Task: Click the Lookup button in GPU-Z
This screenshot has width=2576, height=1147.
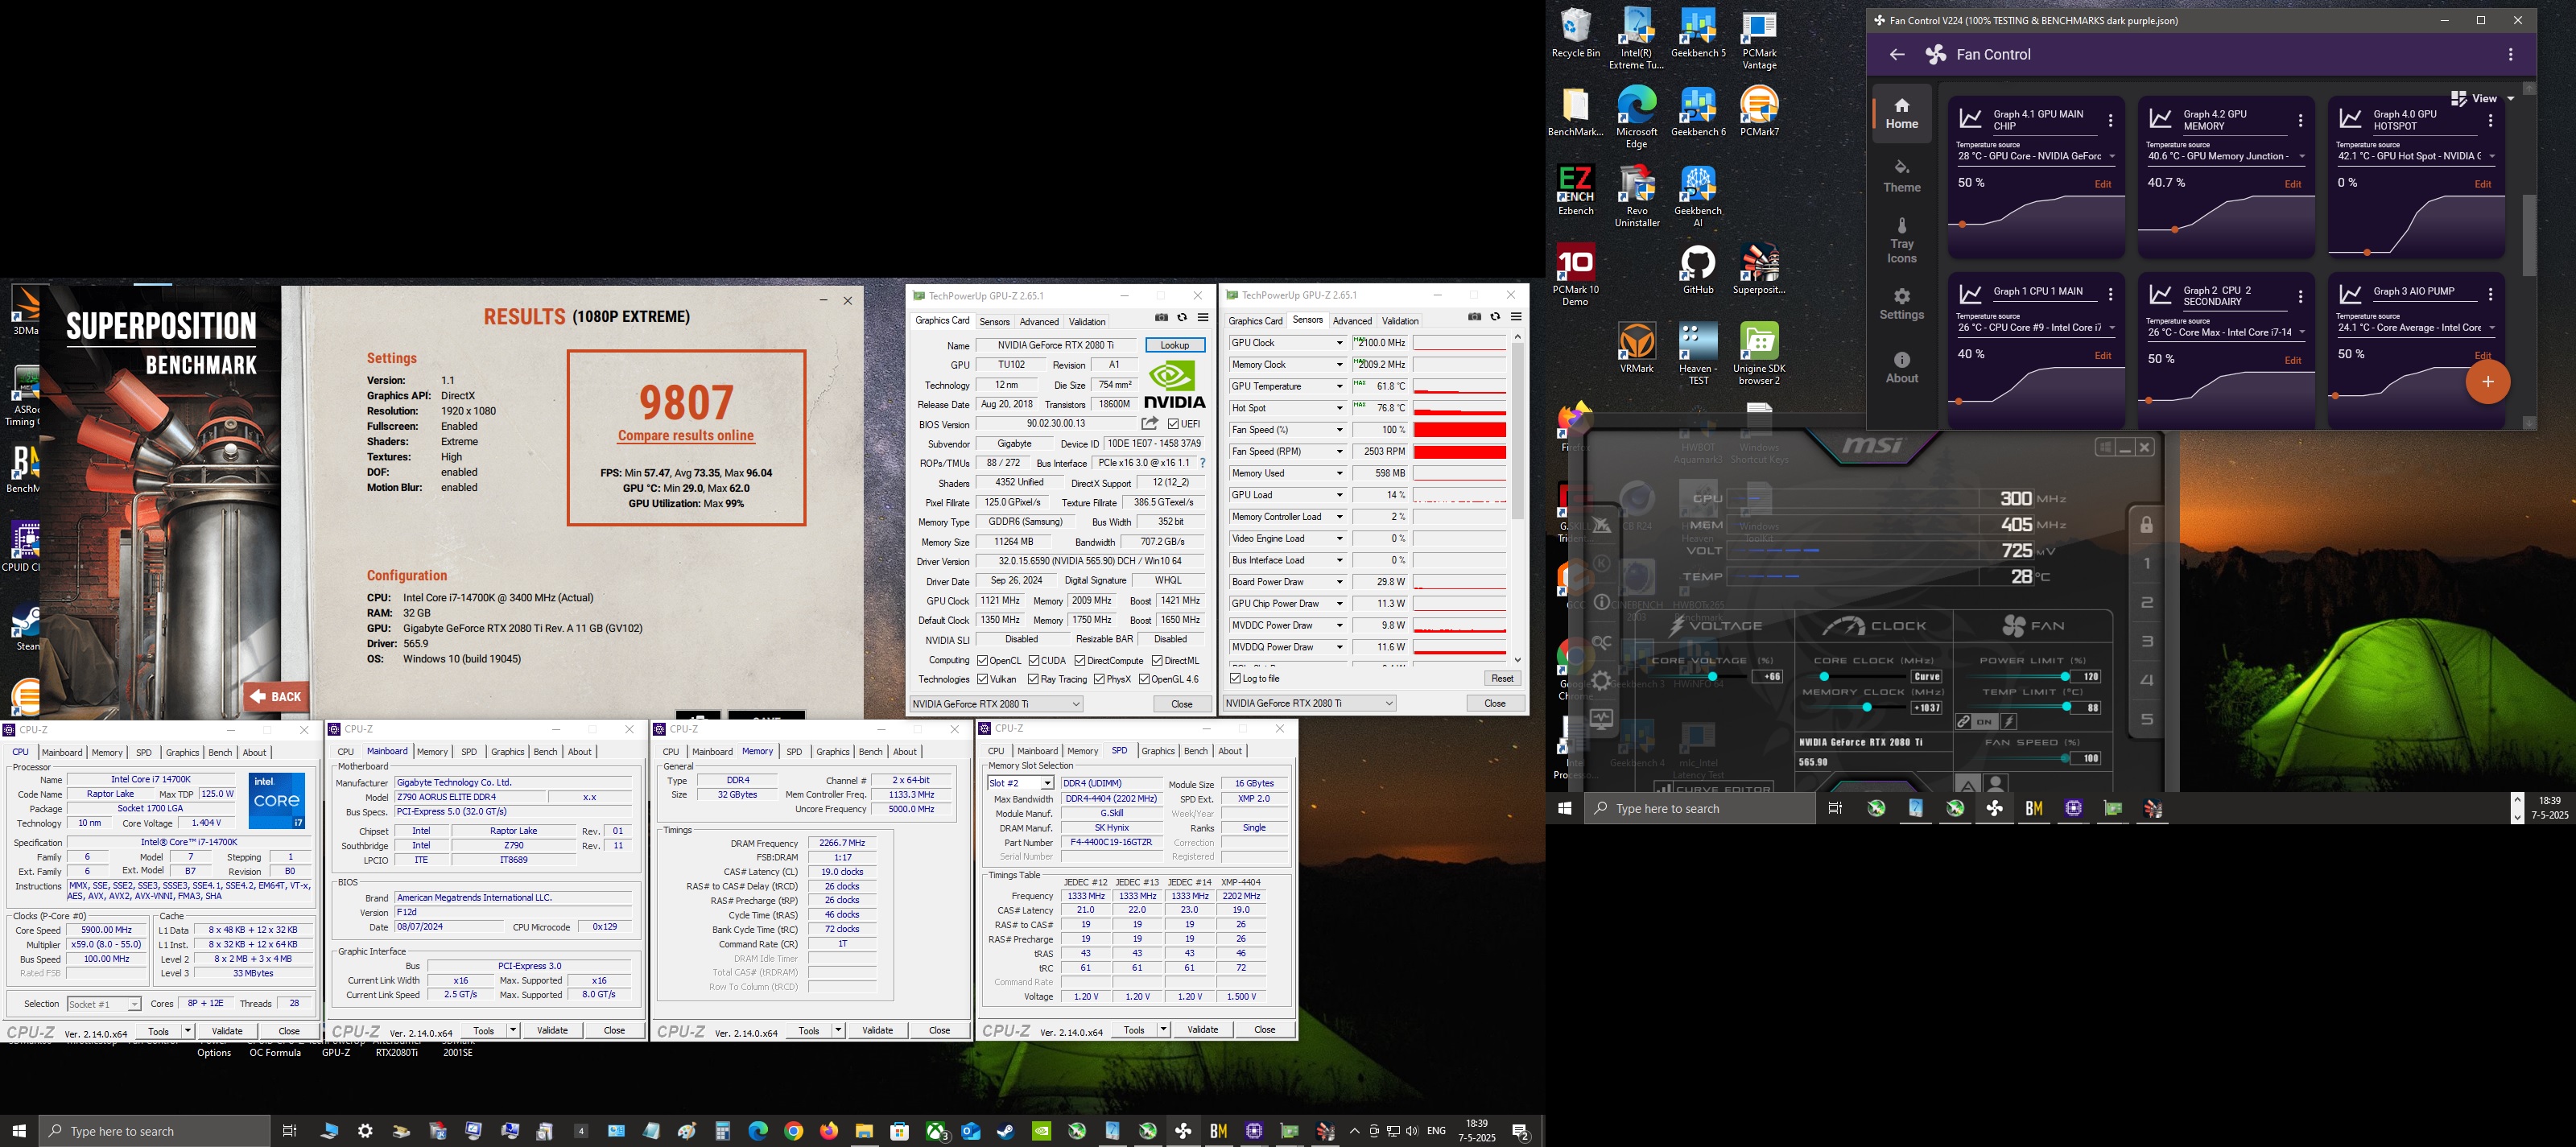Action: (x=1175, y=345)
